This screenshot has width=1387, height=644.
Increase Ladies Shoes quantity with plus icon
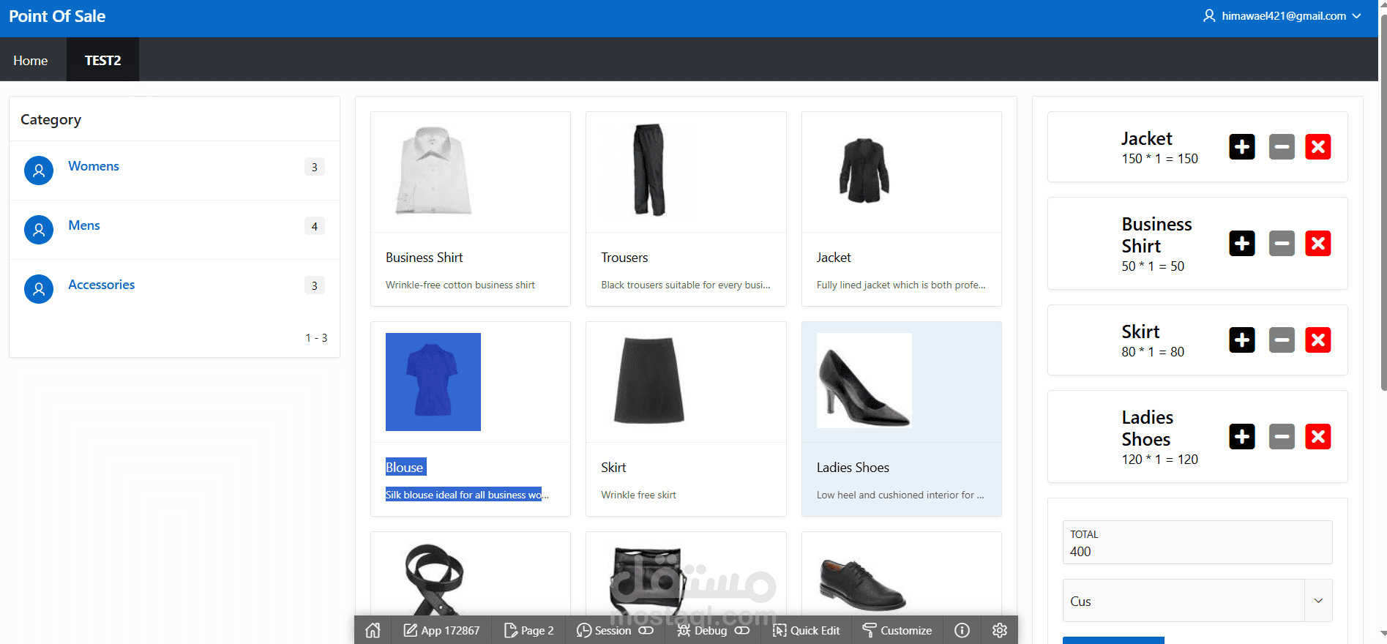tap(1242, 436)
